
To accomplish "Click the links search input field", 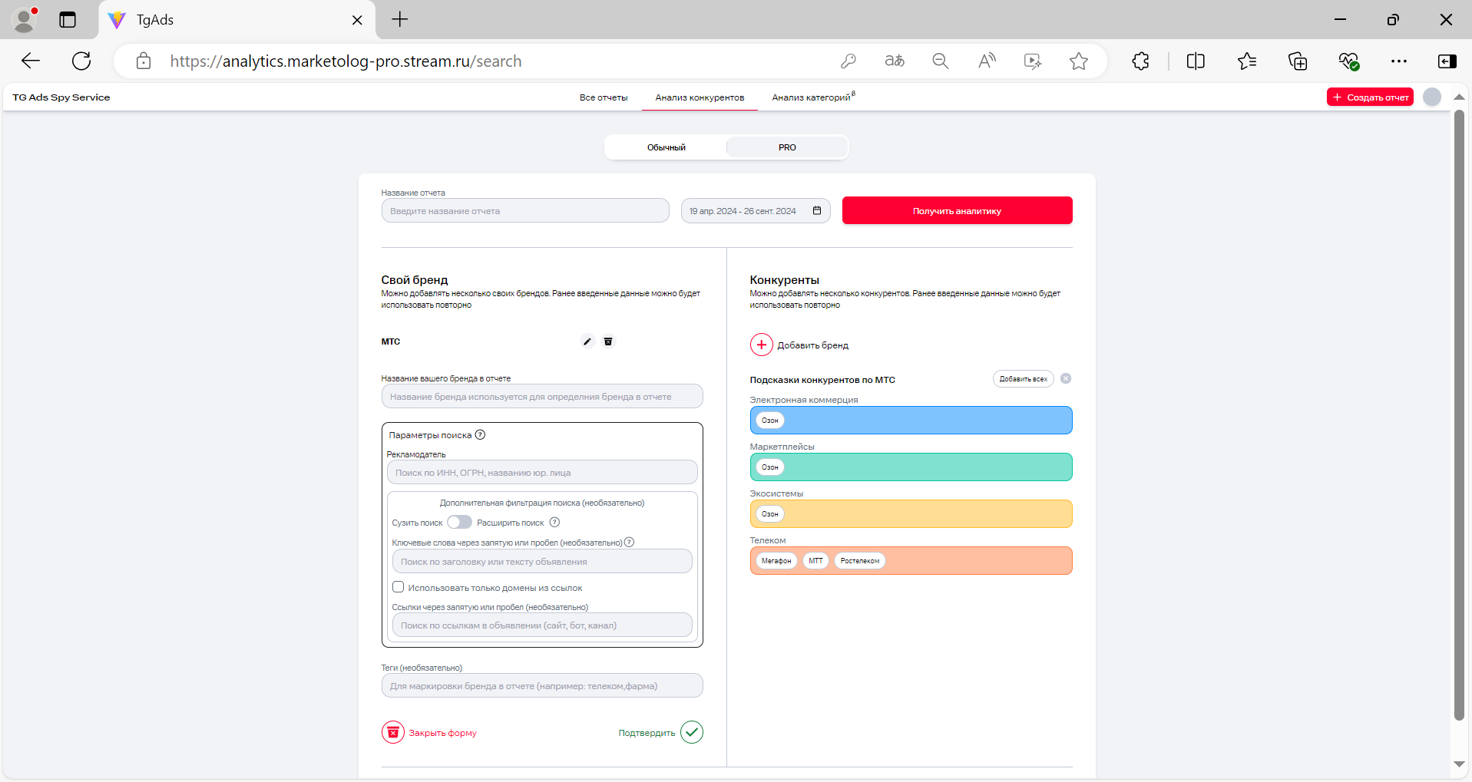I will coord(542,625).
